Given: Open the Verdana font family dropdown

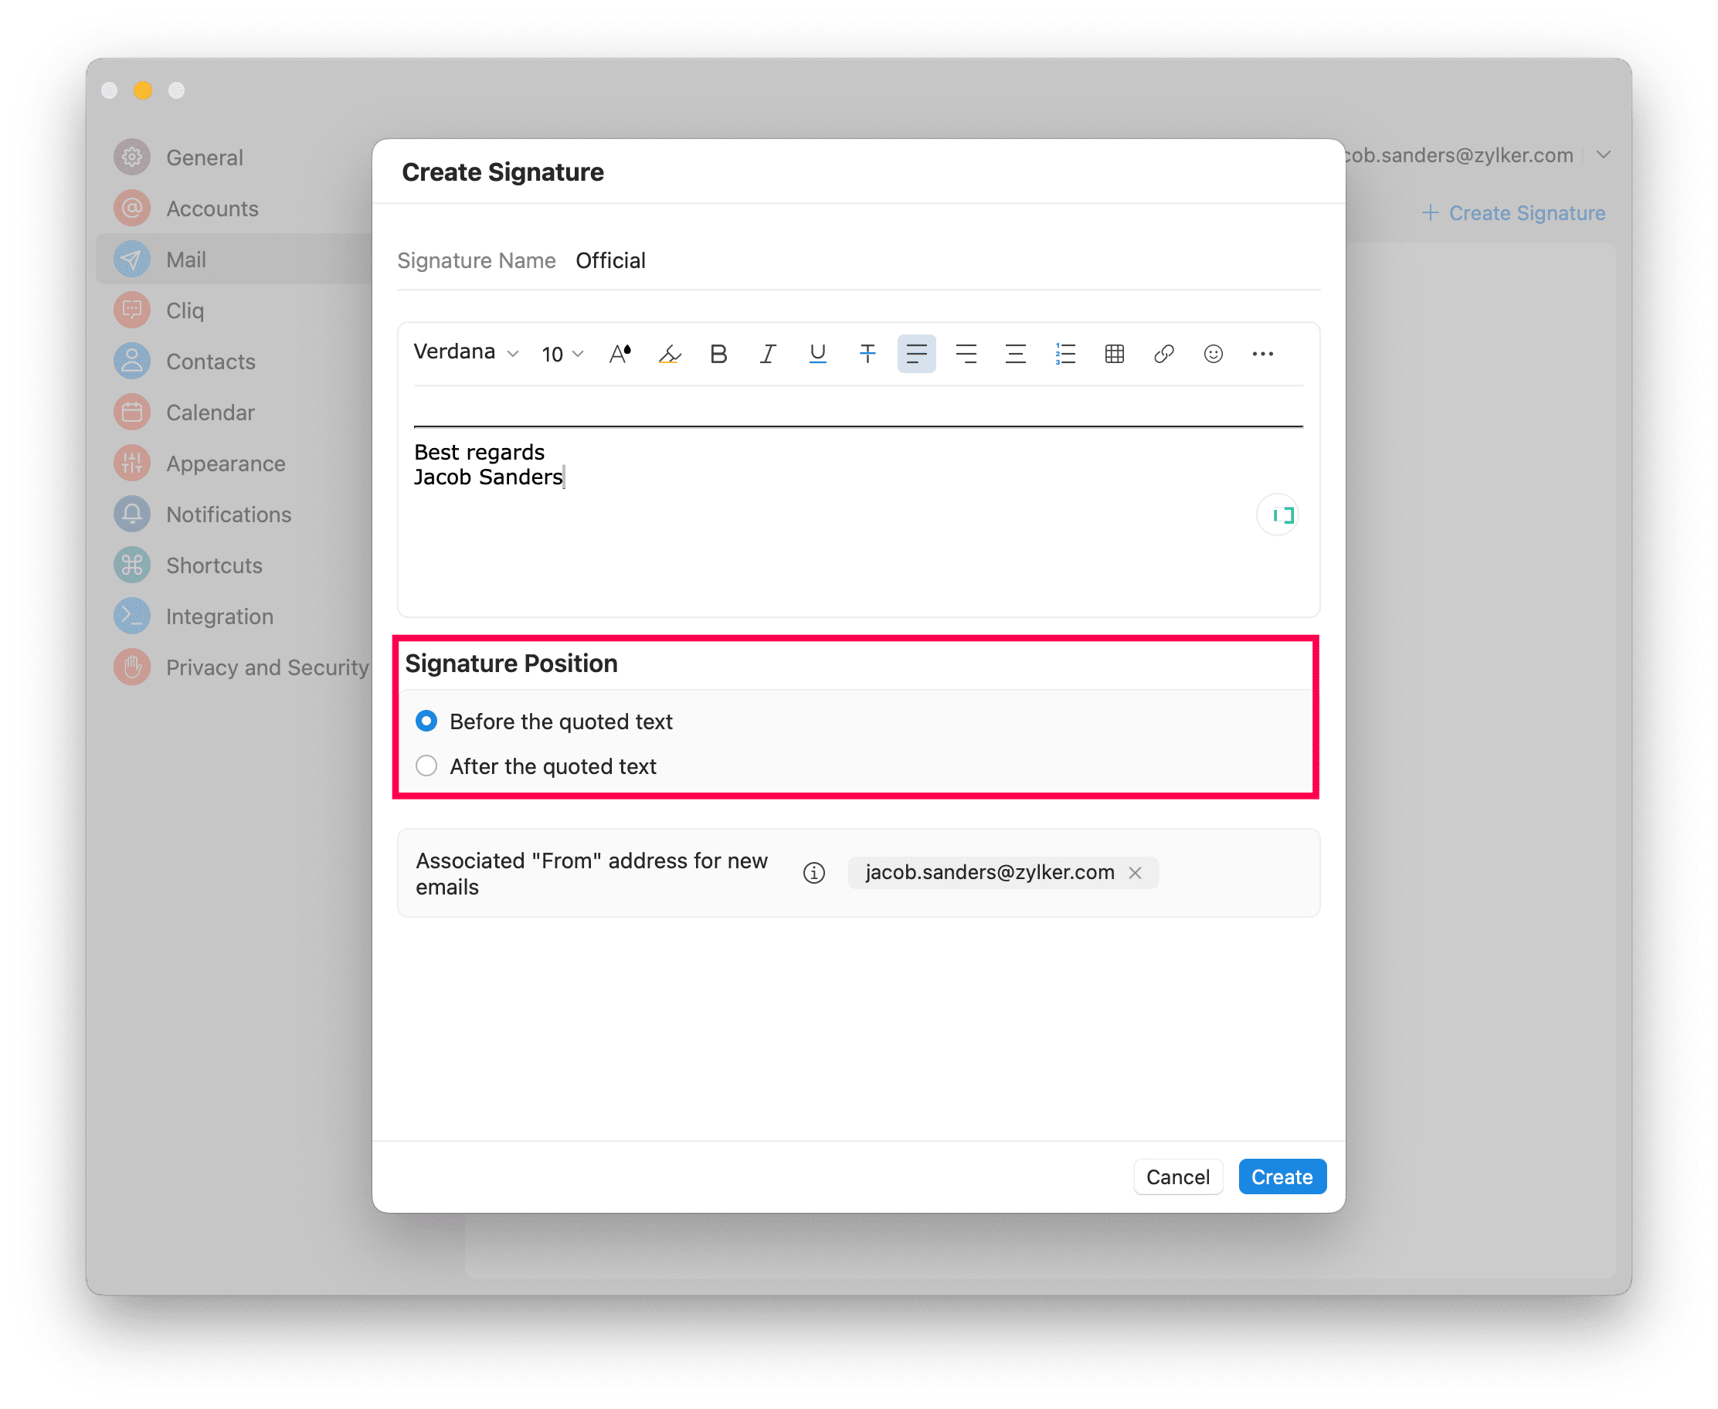Looking at the screenshot, I should (466, 352).
